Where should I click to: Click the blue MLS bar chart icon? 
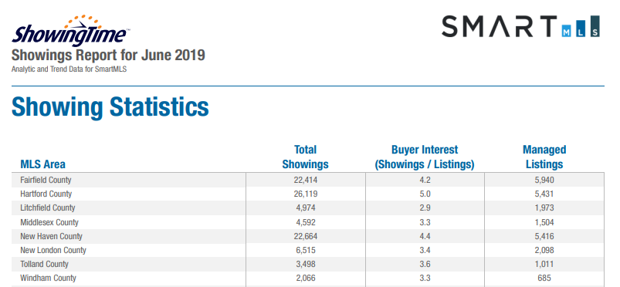tap(581, 26)
